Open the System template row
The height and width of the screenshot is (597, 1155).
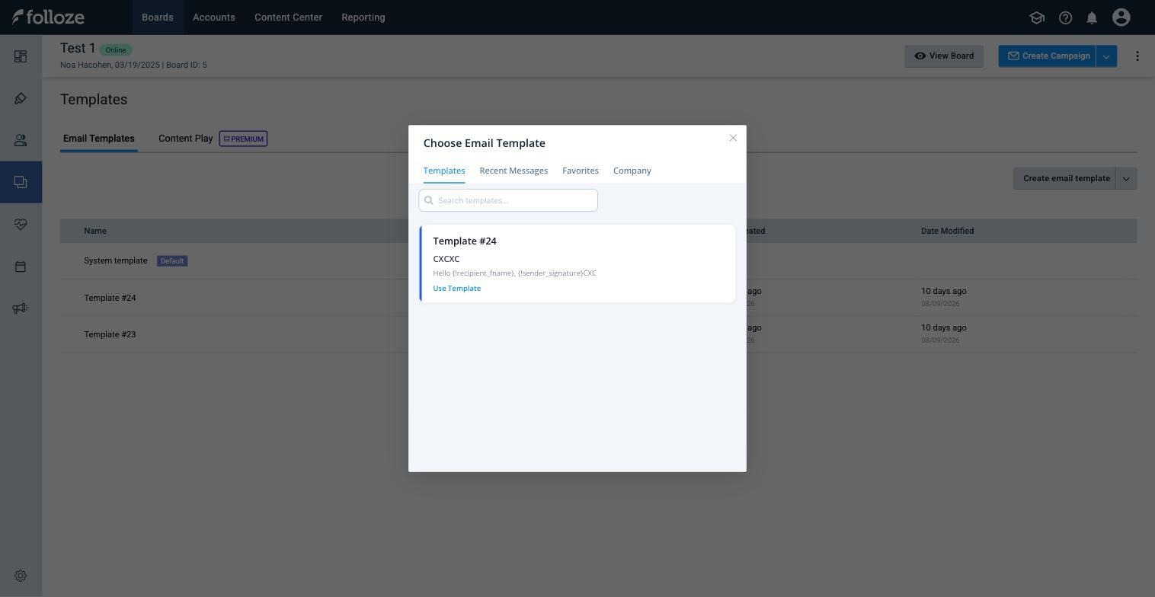[x=116, y=261]
